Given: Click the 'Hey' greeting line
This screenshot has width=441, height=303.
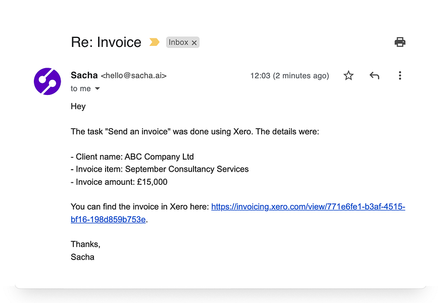Looking at the screenshot, I should pos(78,106).
